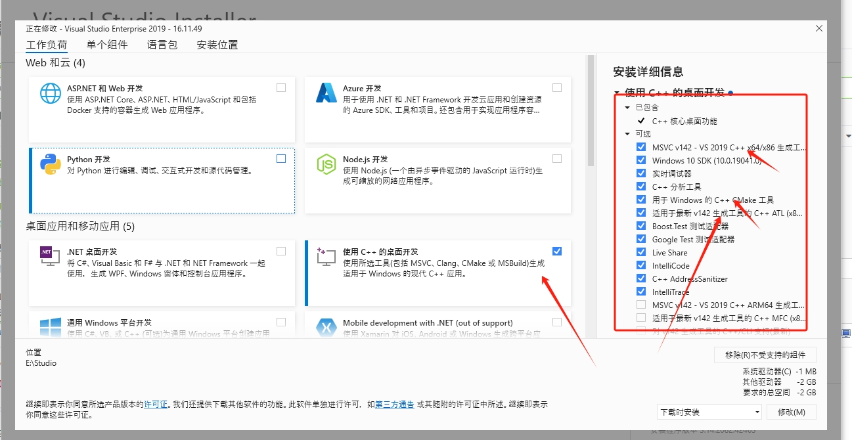
Task: Switch to the 单个组件 tab
Action: click(x=107, y=45)
